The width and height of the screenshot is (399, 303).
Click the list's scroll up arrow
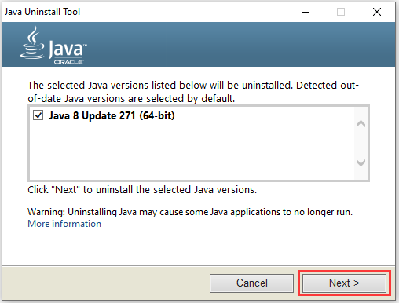pos(361,123)
